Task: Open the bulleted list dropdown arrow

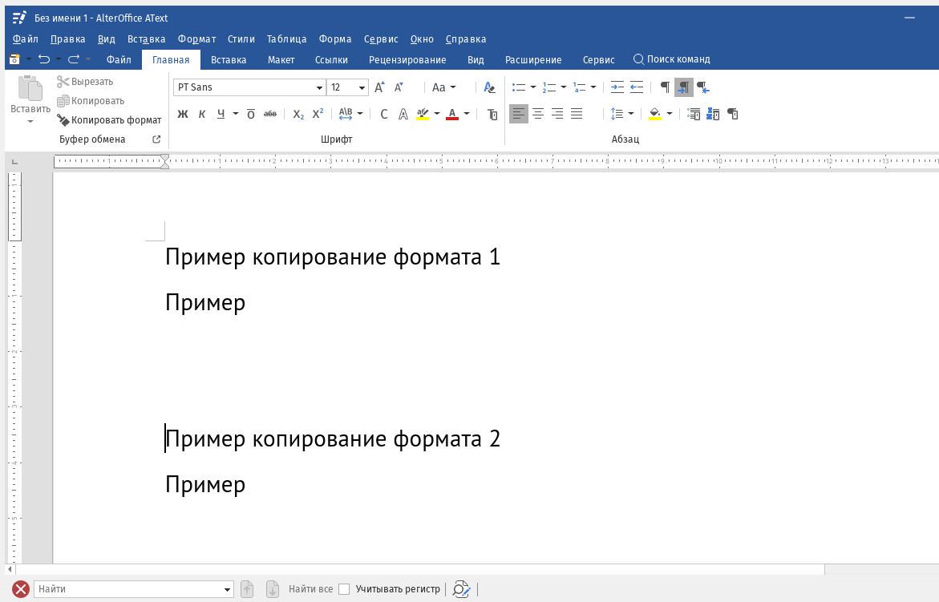Action: coord(533,87)
